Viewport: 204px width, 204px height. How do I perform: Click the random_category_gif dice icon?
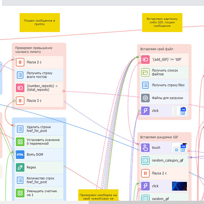[145, 160]
